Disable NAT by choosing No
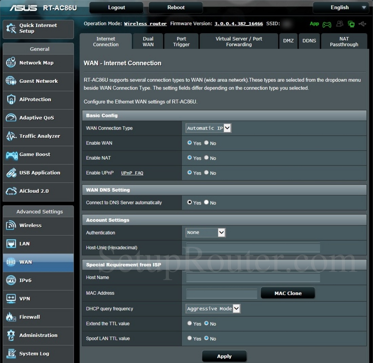373x363 pixels. [206, 158]
